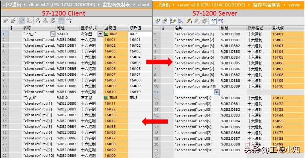Click modify value field TRUE in Tag_1 row

tap(140, 34)
